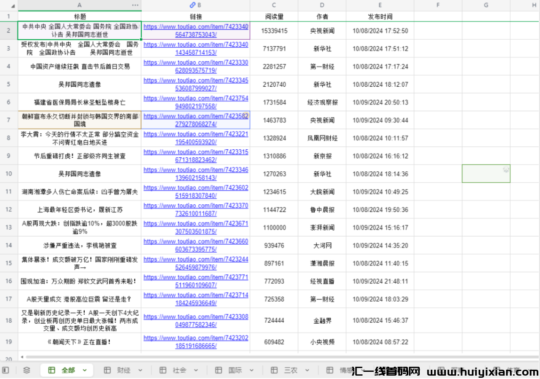Open the toutiao link in row 7
Screen dimensions: 540x379
click(x=196, y=120)
